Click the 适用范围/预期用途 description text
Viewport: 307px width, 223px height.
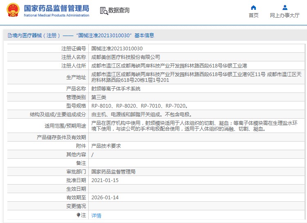click(x=195, y=126)
